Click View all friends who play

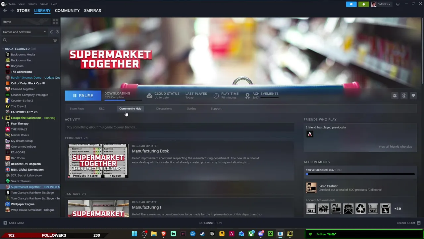point(395,146)
